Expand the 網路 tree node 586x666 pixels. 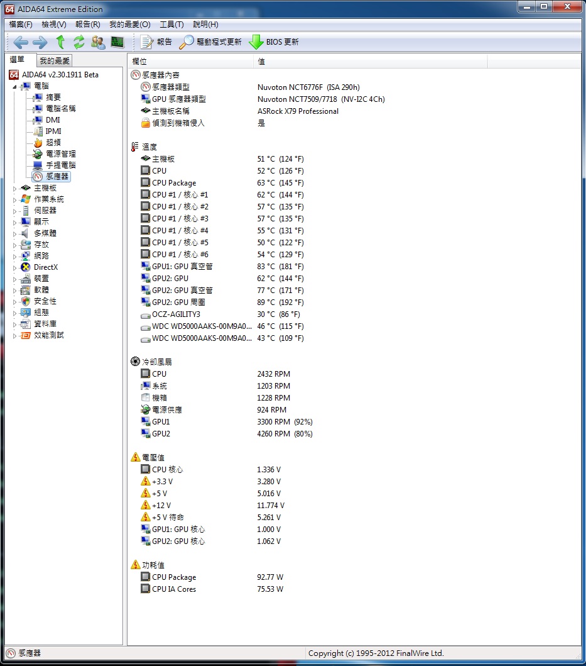(15, 256)
